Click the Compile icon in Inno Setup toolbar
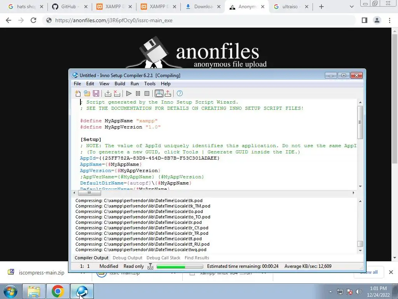Screen dimensions: 398x299 (x=108, y=93)
